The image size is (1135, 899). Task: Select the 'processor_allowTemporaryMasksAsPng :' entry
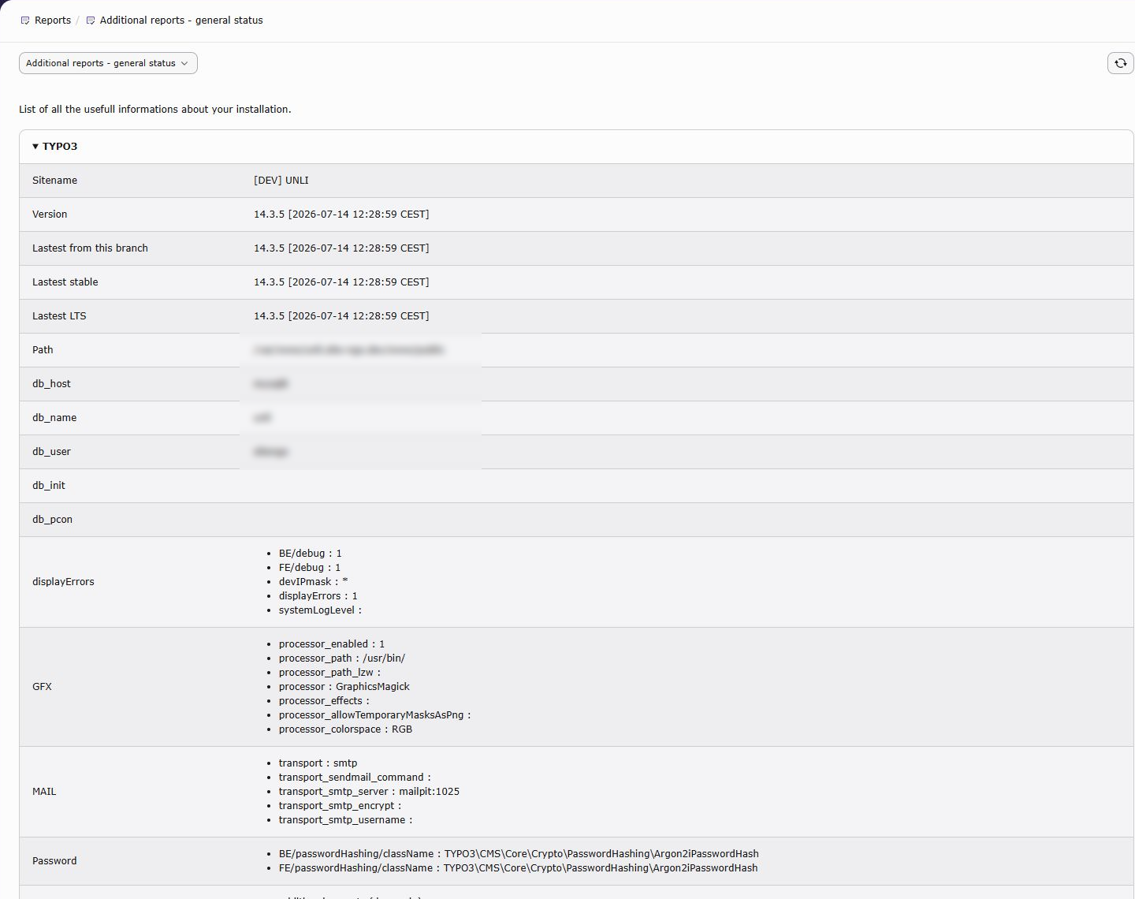pyautogui.click(x=374, y=715)
